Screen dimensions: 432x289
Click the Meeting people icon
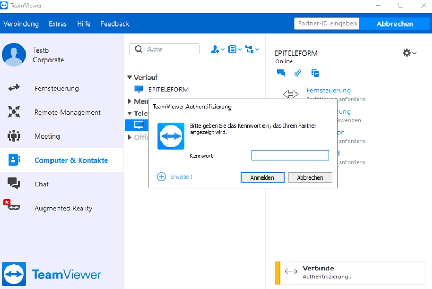pyautogui.click(x=14, y=136)
